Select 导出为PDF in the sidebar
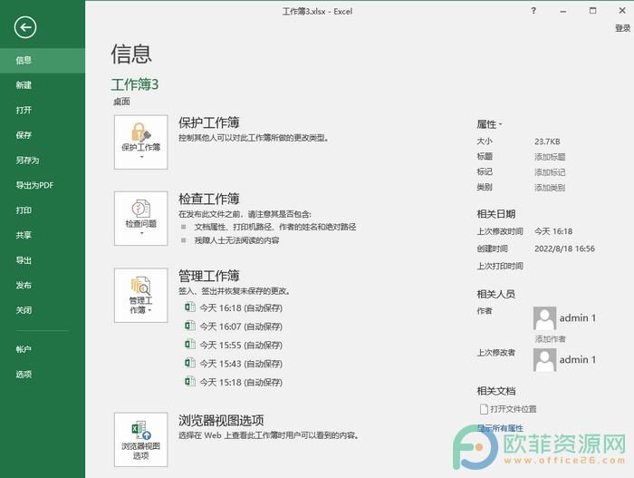This screenshot has width=634, height=478. point(43,186)
